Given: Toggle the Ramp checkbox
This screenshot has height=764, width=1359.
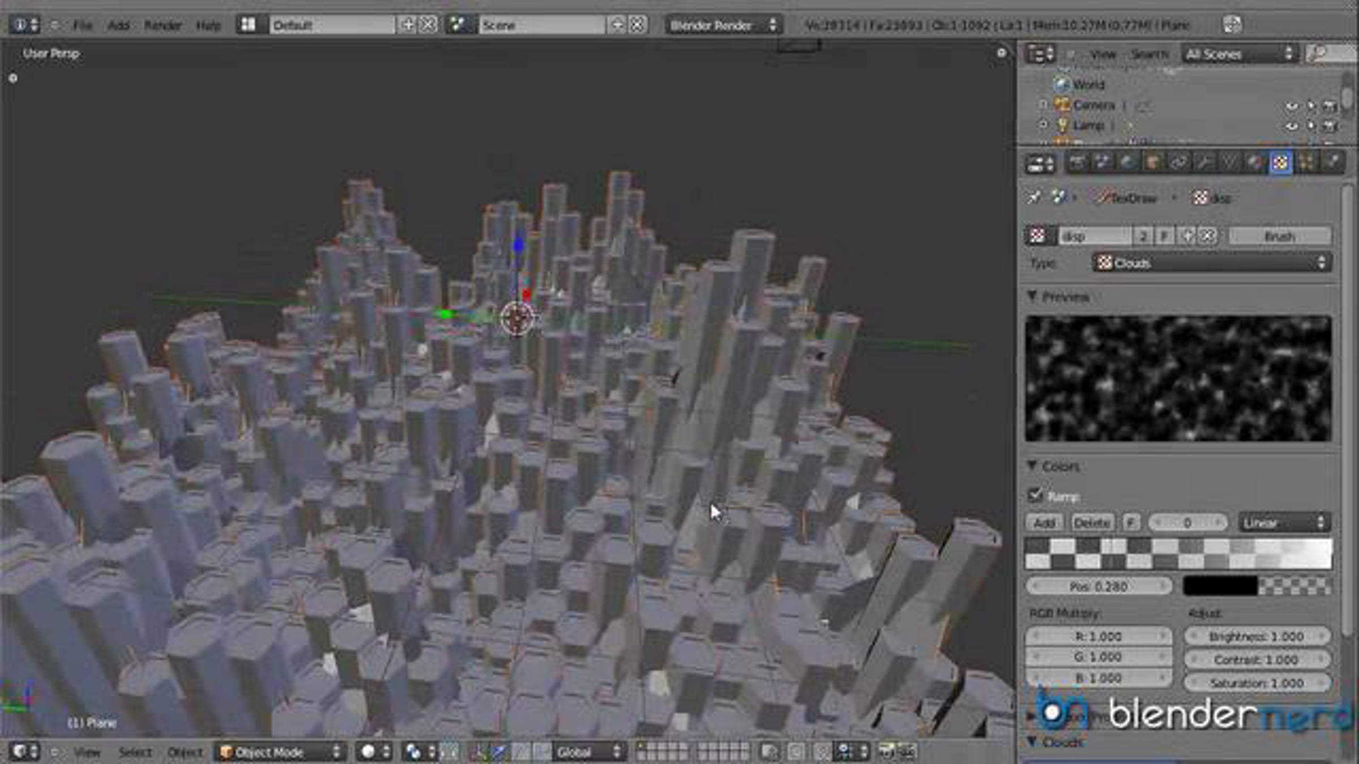Looking at the screenshot, I should [1035, 496].
